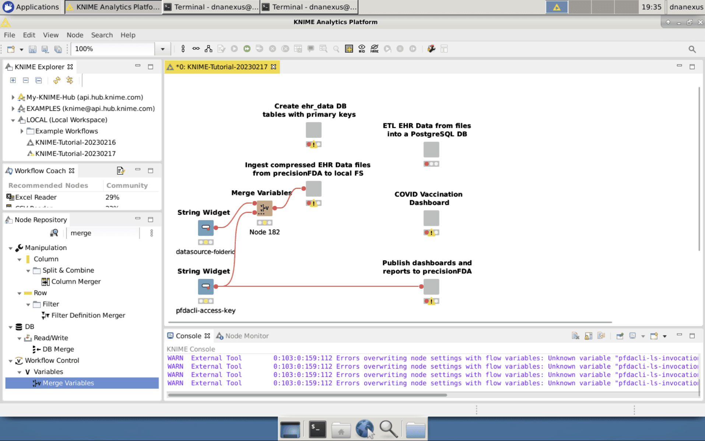Toggle hide node names toolbar button
Viewport: 705px width, 441px height.
point(374,49)
